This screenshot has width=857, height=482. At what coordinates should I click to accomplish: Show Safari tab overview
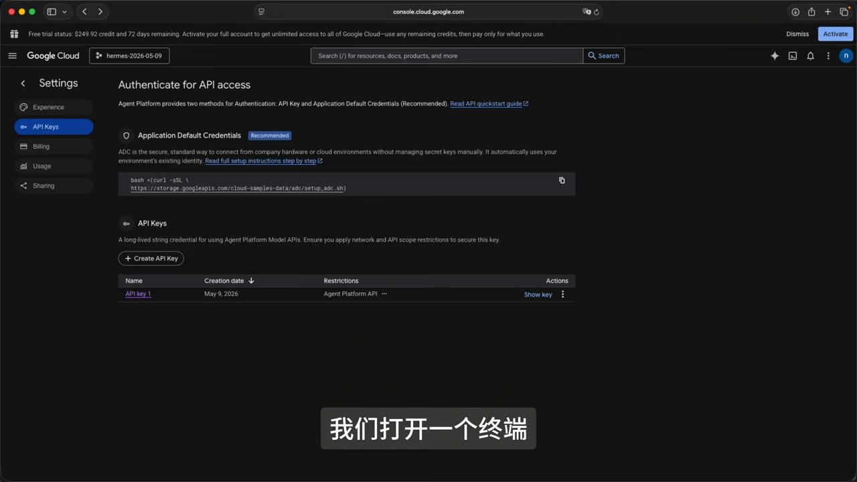(x=844, y=11)
